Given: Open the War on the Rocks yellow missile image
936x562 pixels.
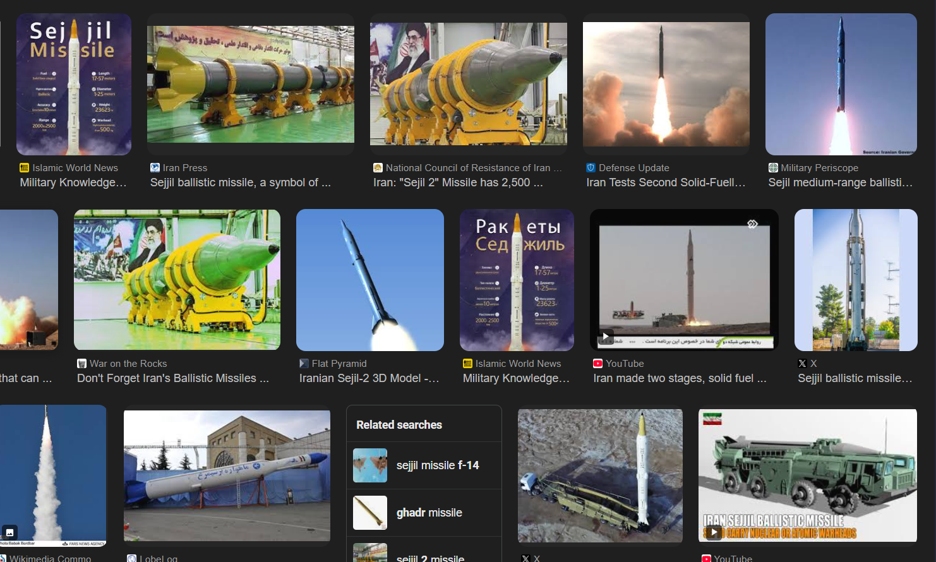Looking at the screenshot, I should pyautogui.click(x=177, y=280).
